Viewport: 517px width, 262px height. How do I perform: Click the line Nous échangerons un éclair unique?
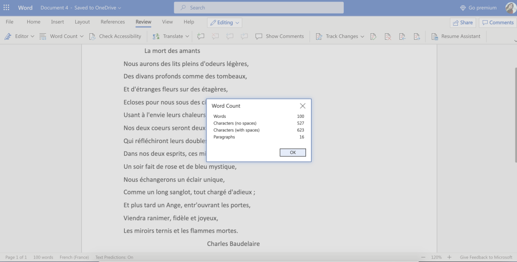tap(174, 179)
